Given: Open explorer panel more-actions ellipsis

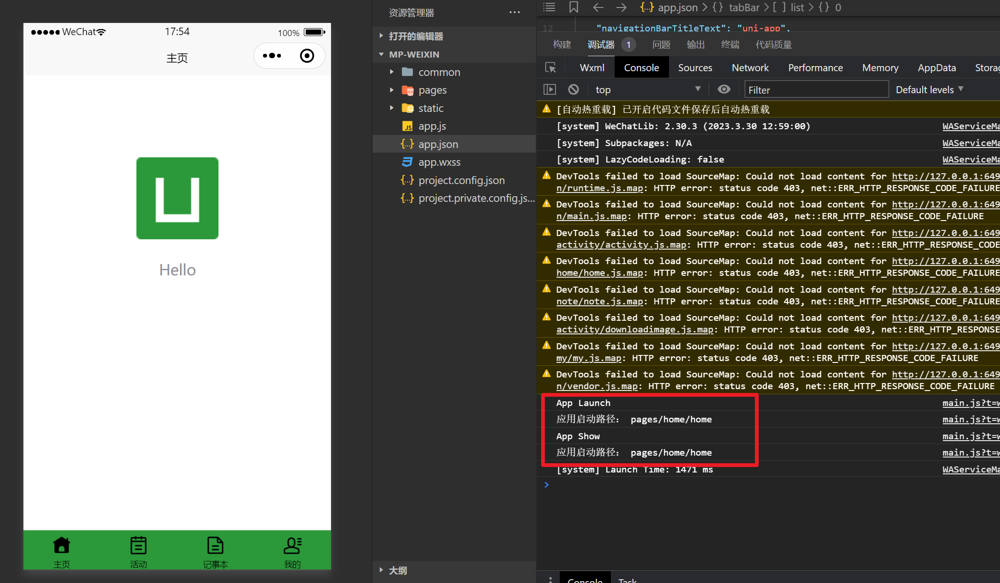Looking at the screenshot, I should click(x=515, y=13).
